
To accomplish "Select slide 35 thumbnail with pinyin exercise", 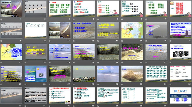I will [60, 95].
